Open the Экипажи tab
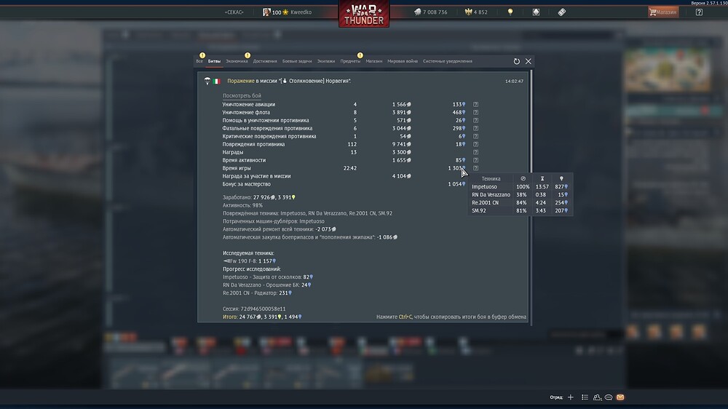This screenshot has width=728, height=409. click(x=326, y=61)
